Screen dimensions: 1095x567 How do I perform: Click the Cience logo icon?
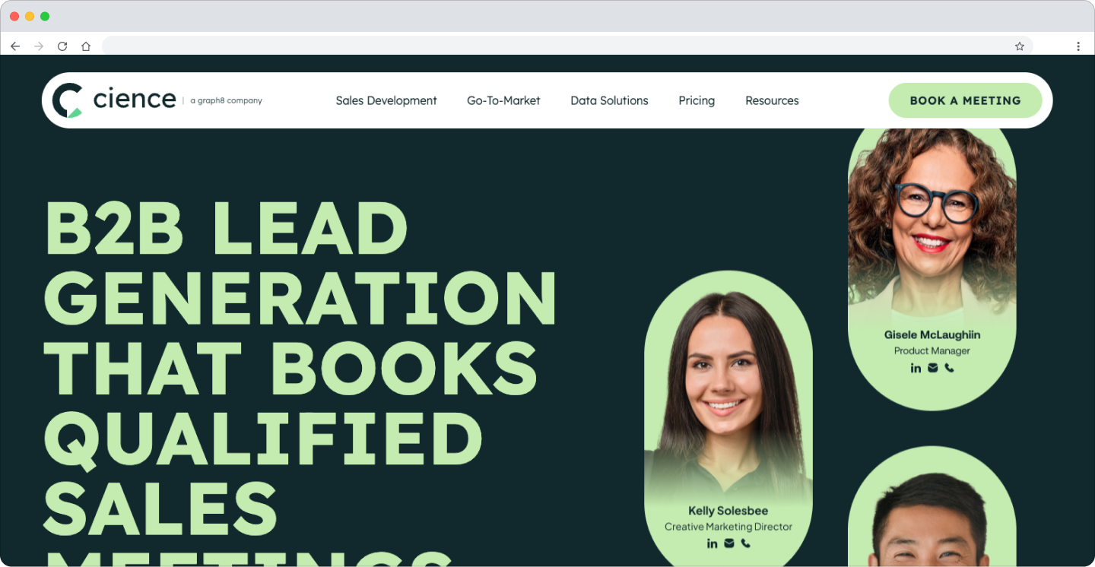[67, 100]
